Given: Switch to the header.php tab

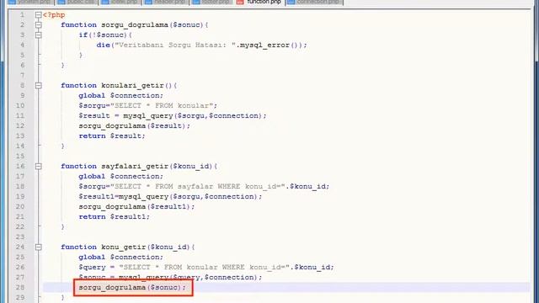Looking at the screenshot, I should tap(166, 2).
